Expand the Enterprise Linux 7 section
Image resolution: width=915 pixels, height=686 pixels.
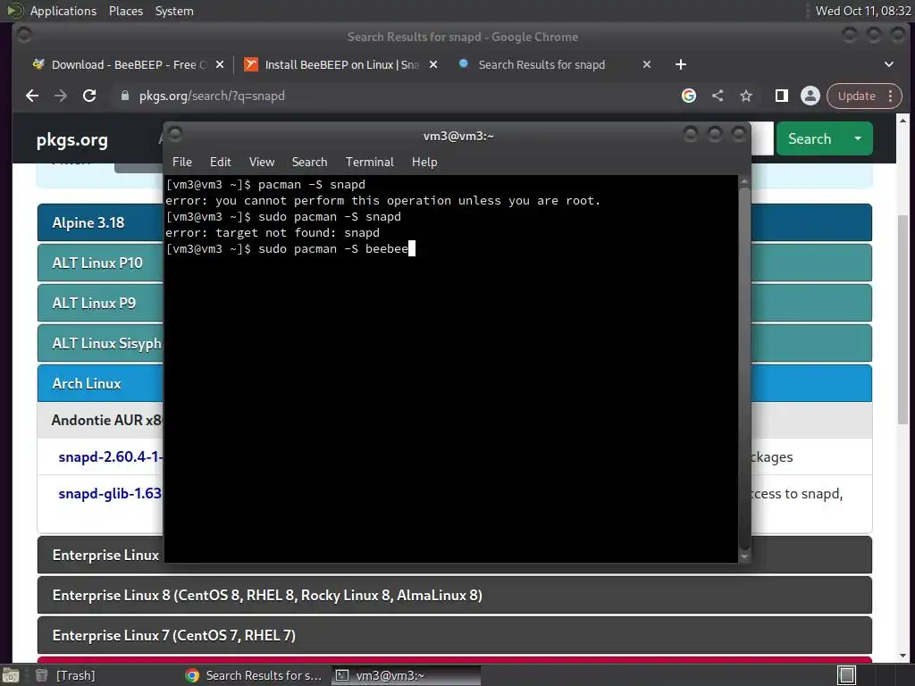[x=455, y=635]
